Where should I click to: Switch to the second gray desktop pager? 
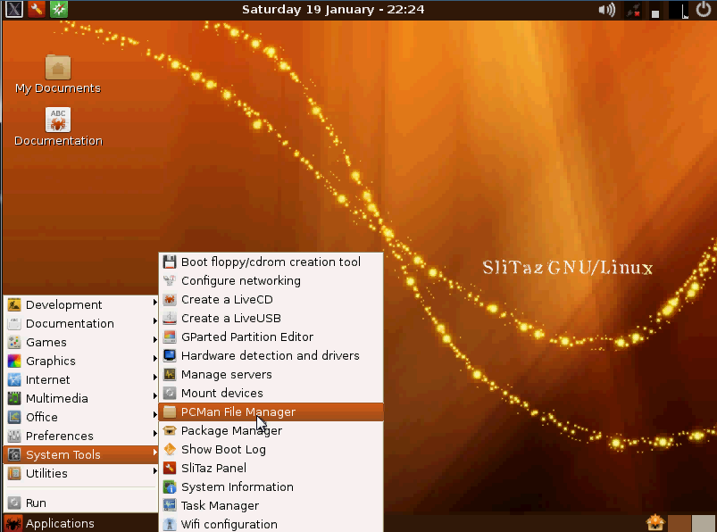703,523
